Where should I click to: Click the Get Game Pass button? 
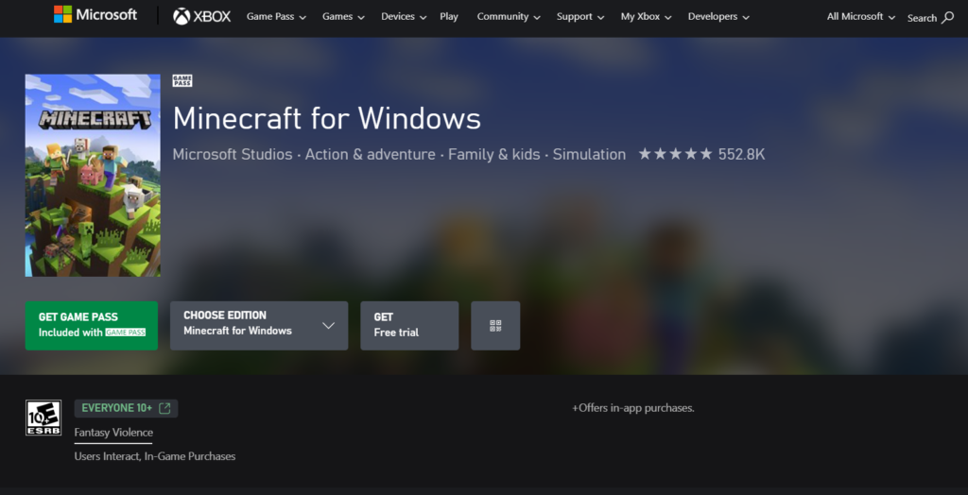click(92, 326)
